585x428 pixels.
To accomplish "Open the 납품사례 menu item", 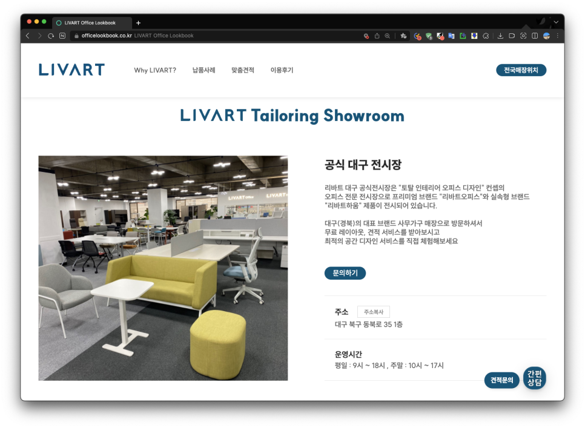I will pyautogui.click(x=203, y=70).
